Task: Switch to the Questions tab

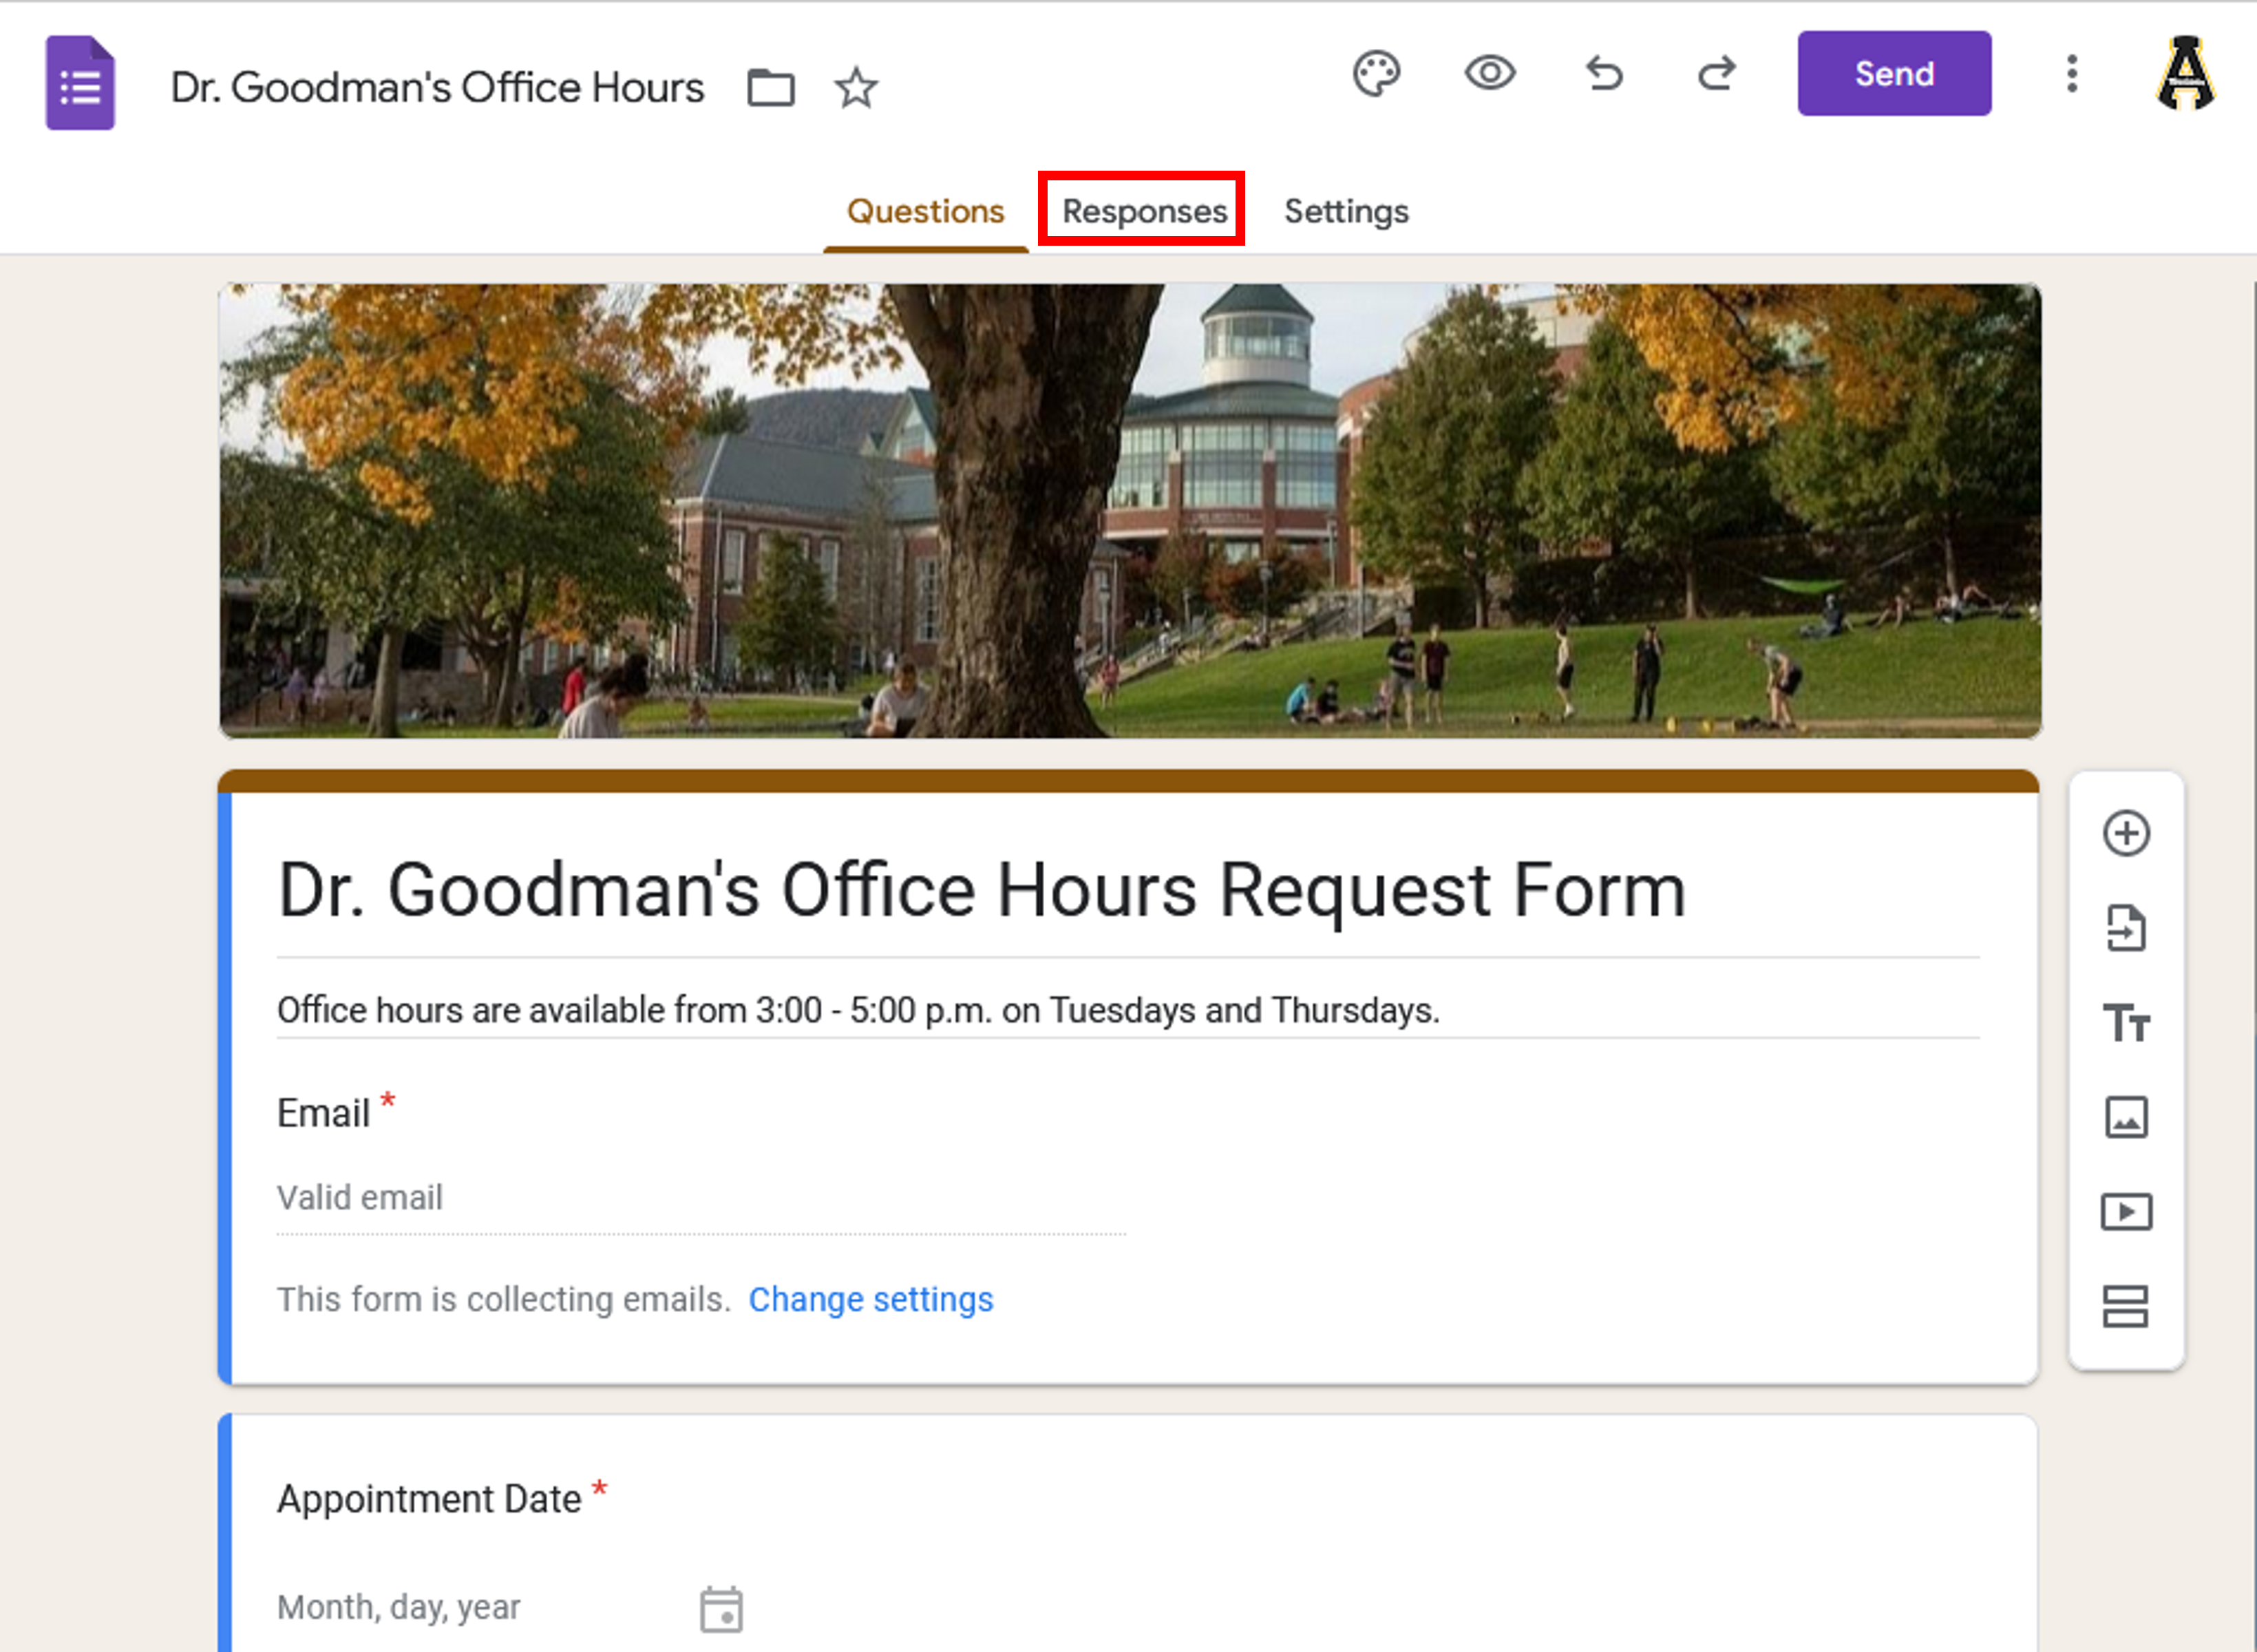Action: coord(925,212)
